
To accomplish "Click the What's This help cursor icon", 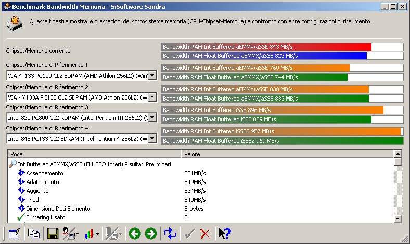I will (x=225, y=234).
